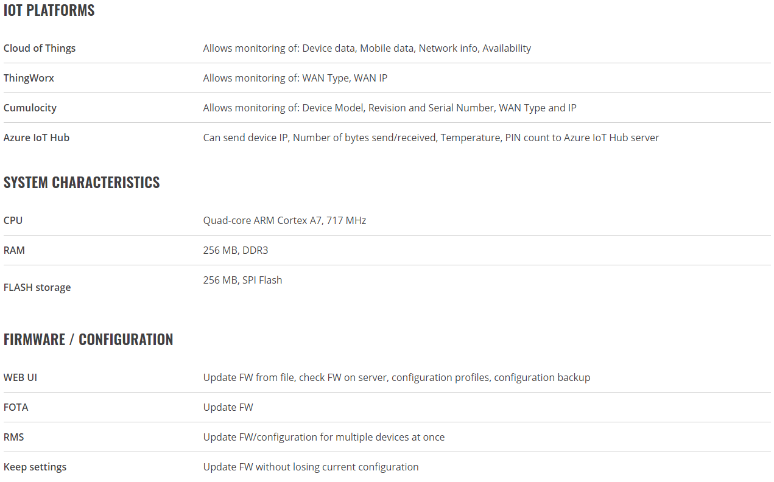Select the RMS row label

(x=13, y=437)
